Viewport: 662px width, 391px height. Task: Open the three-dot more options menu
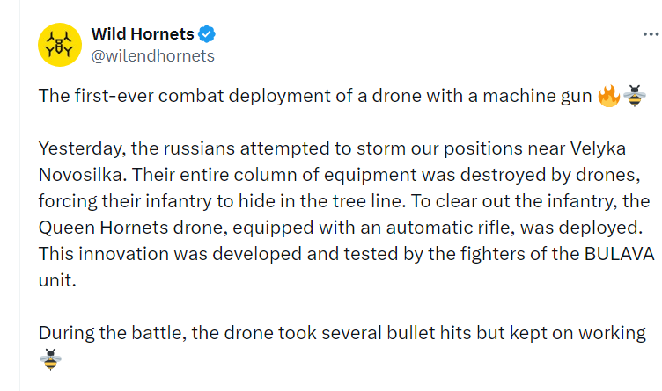coord(651,34)
